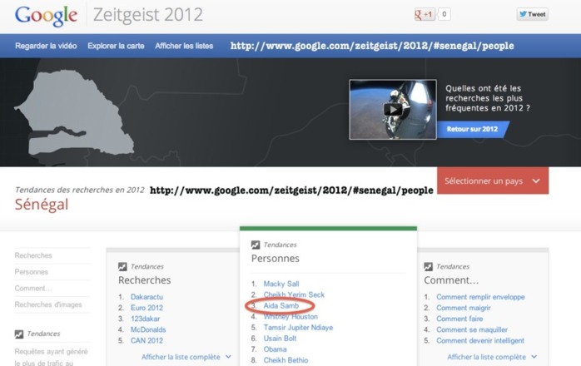Click the trend icon above Personnes

tap(256, 245)
